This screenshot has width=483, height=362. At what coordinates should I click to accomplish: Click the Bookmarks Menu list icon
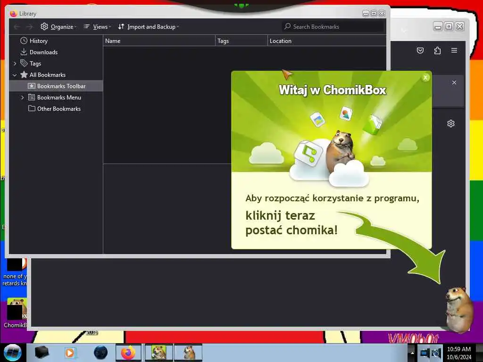pos(32,97)
